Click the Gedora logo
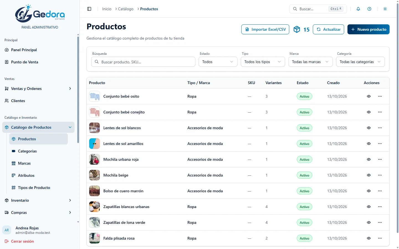Image resolution: width=399 pixels, height=249 pixels. pyautogui.click(x=40, y=14)
